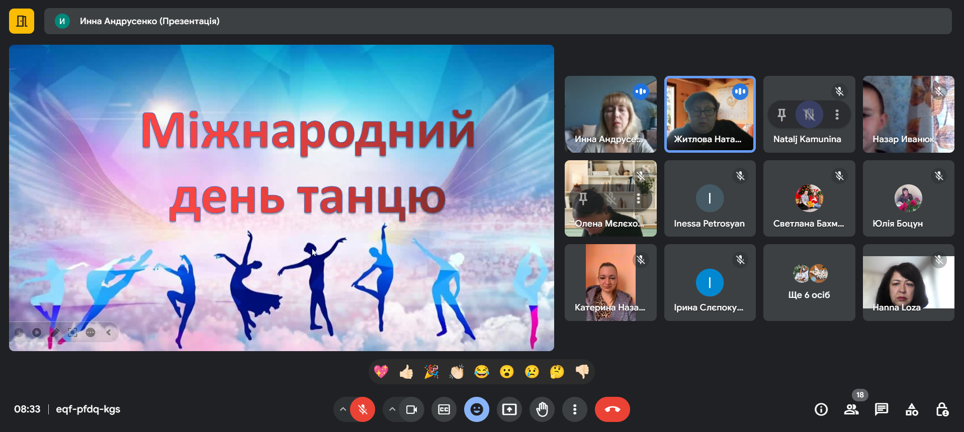Leave the call with red button
The width and height of the screenshot is (964, 432).
pos(612,409)
